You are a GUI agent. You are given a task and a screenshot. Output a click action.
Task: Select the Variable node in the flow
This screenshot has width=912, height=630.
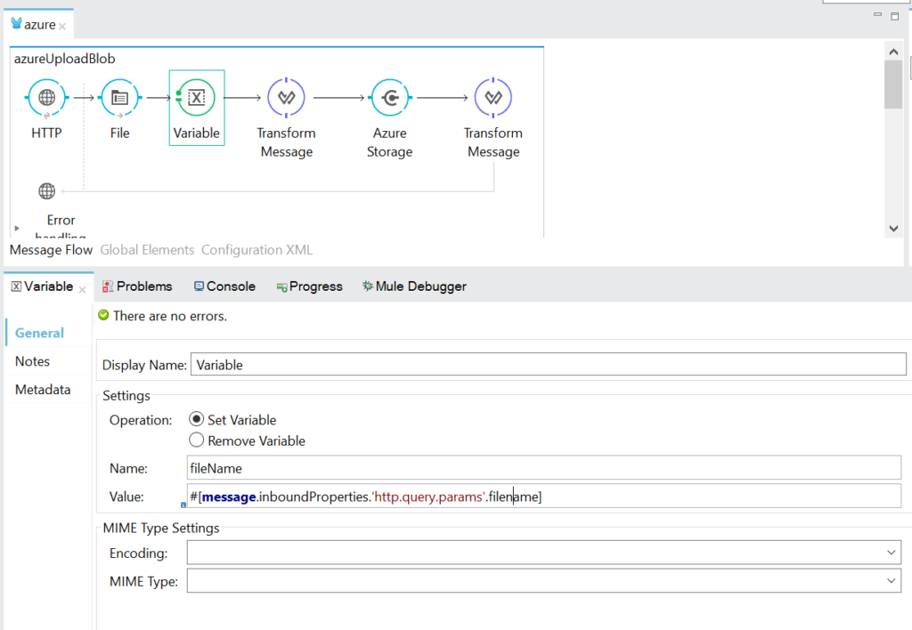196,98
